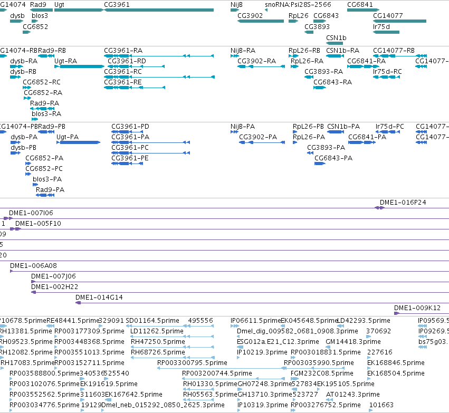Click the CSN1b gene label

336,38
